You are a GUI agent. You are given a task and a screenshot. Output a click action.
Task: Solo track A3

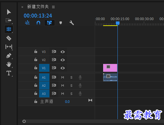(71, 94)
